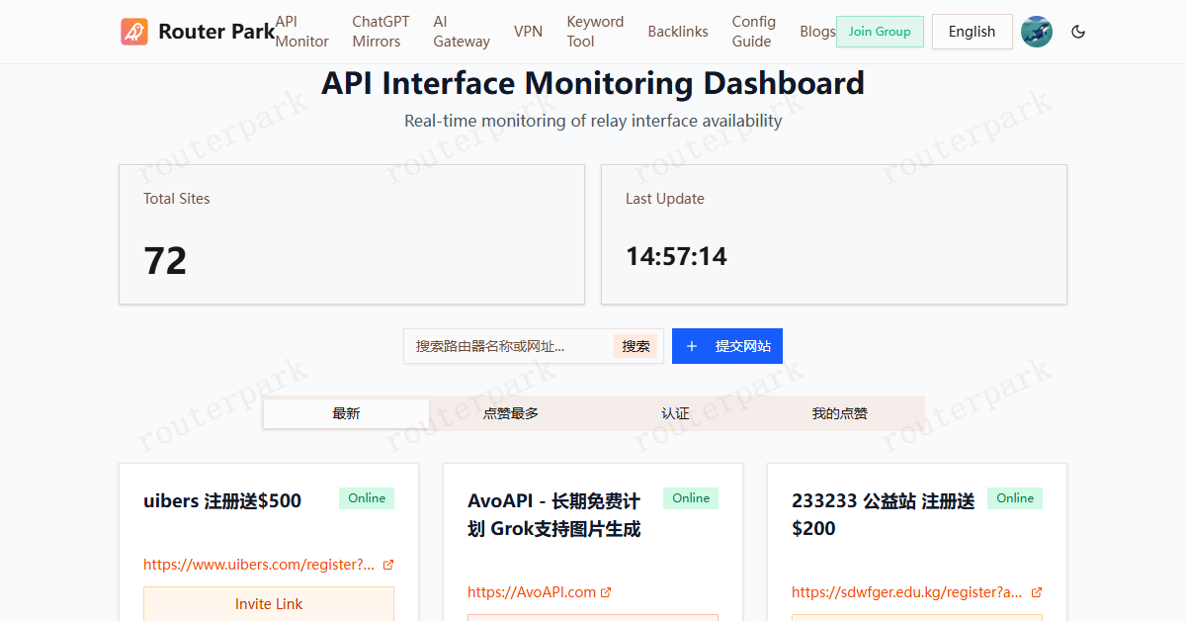Click the Invite Link button on uibers card
1186x621 pixels.
point(269,604)
